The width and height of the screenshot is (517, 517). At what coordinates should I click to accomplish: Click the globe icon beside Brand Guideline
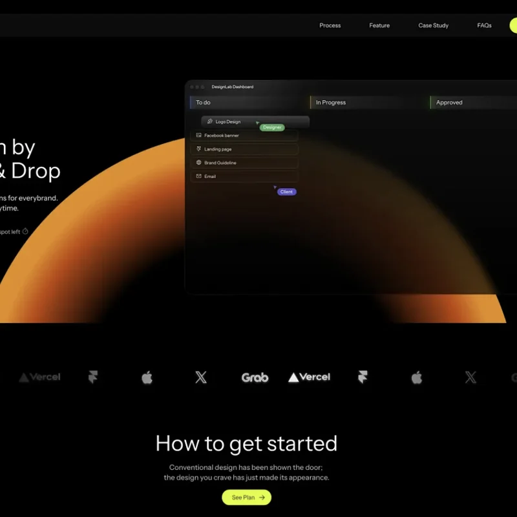pos(199,163)
